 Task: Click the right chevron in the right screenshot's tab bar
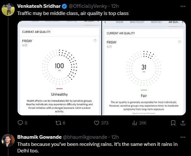pyautogui.click(x=183, y=22)
